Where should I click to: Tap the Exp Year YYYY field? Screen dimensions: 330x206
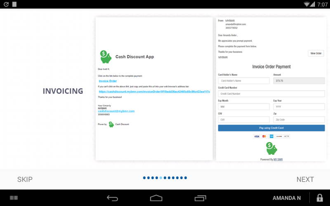(299, 107)
